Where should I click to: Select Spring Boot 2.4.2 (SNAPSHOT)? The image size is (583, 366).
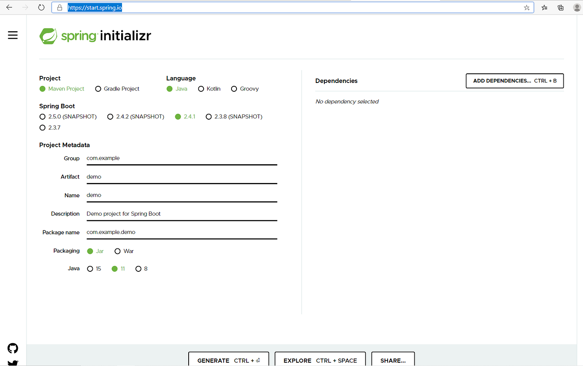[x=136, y=117]
